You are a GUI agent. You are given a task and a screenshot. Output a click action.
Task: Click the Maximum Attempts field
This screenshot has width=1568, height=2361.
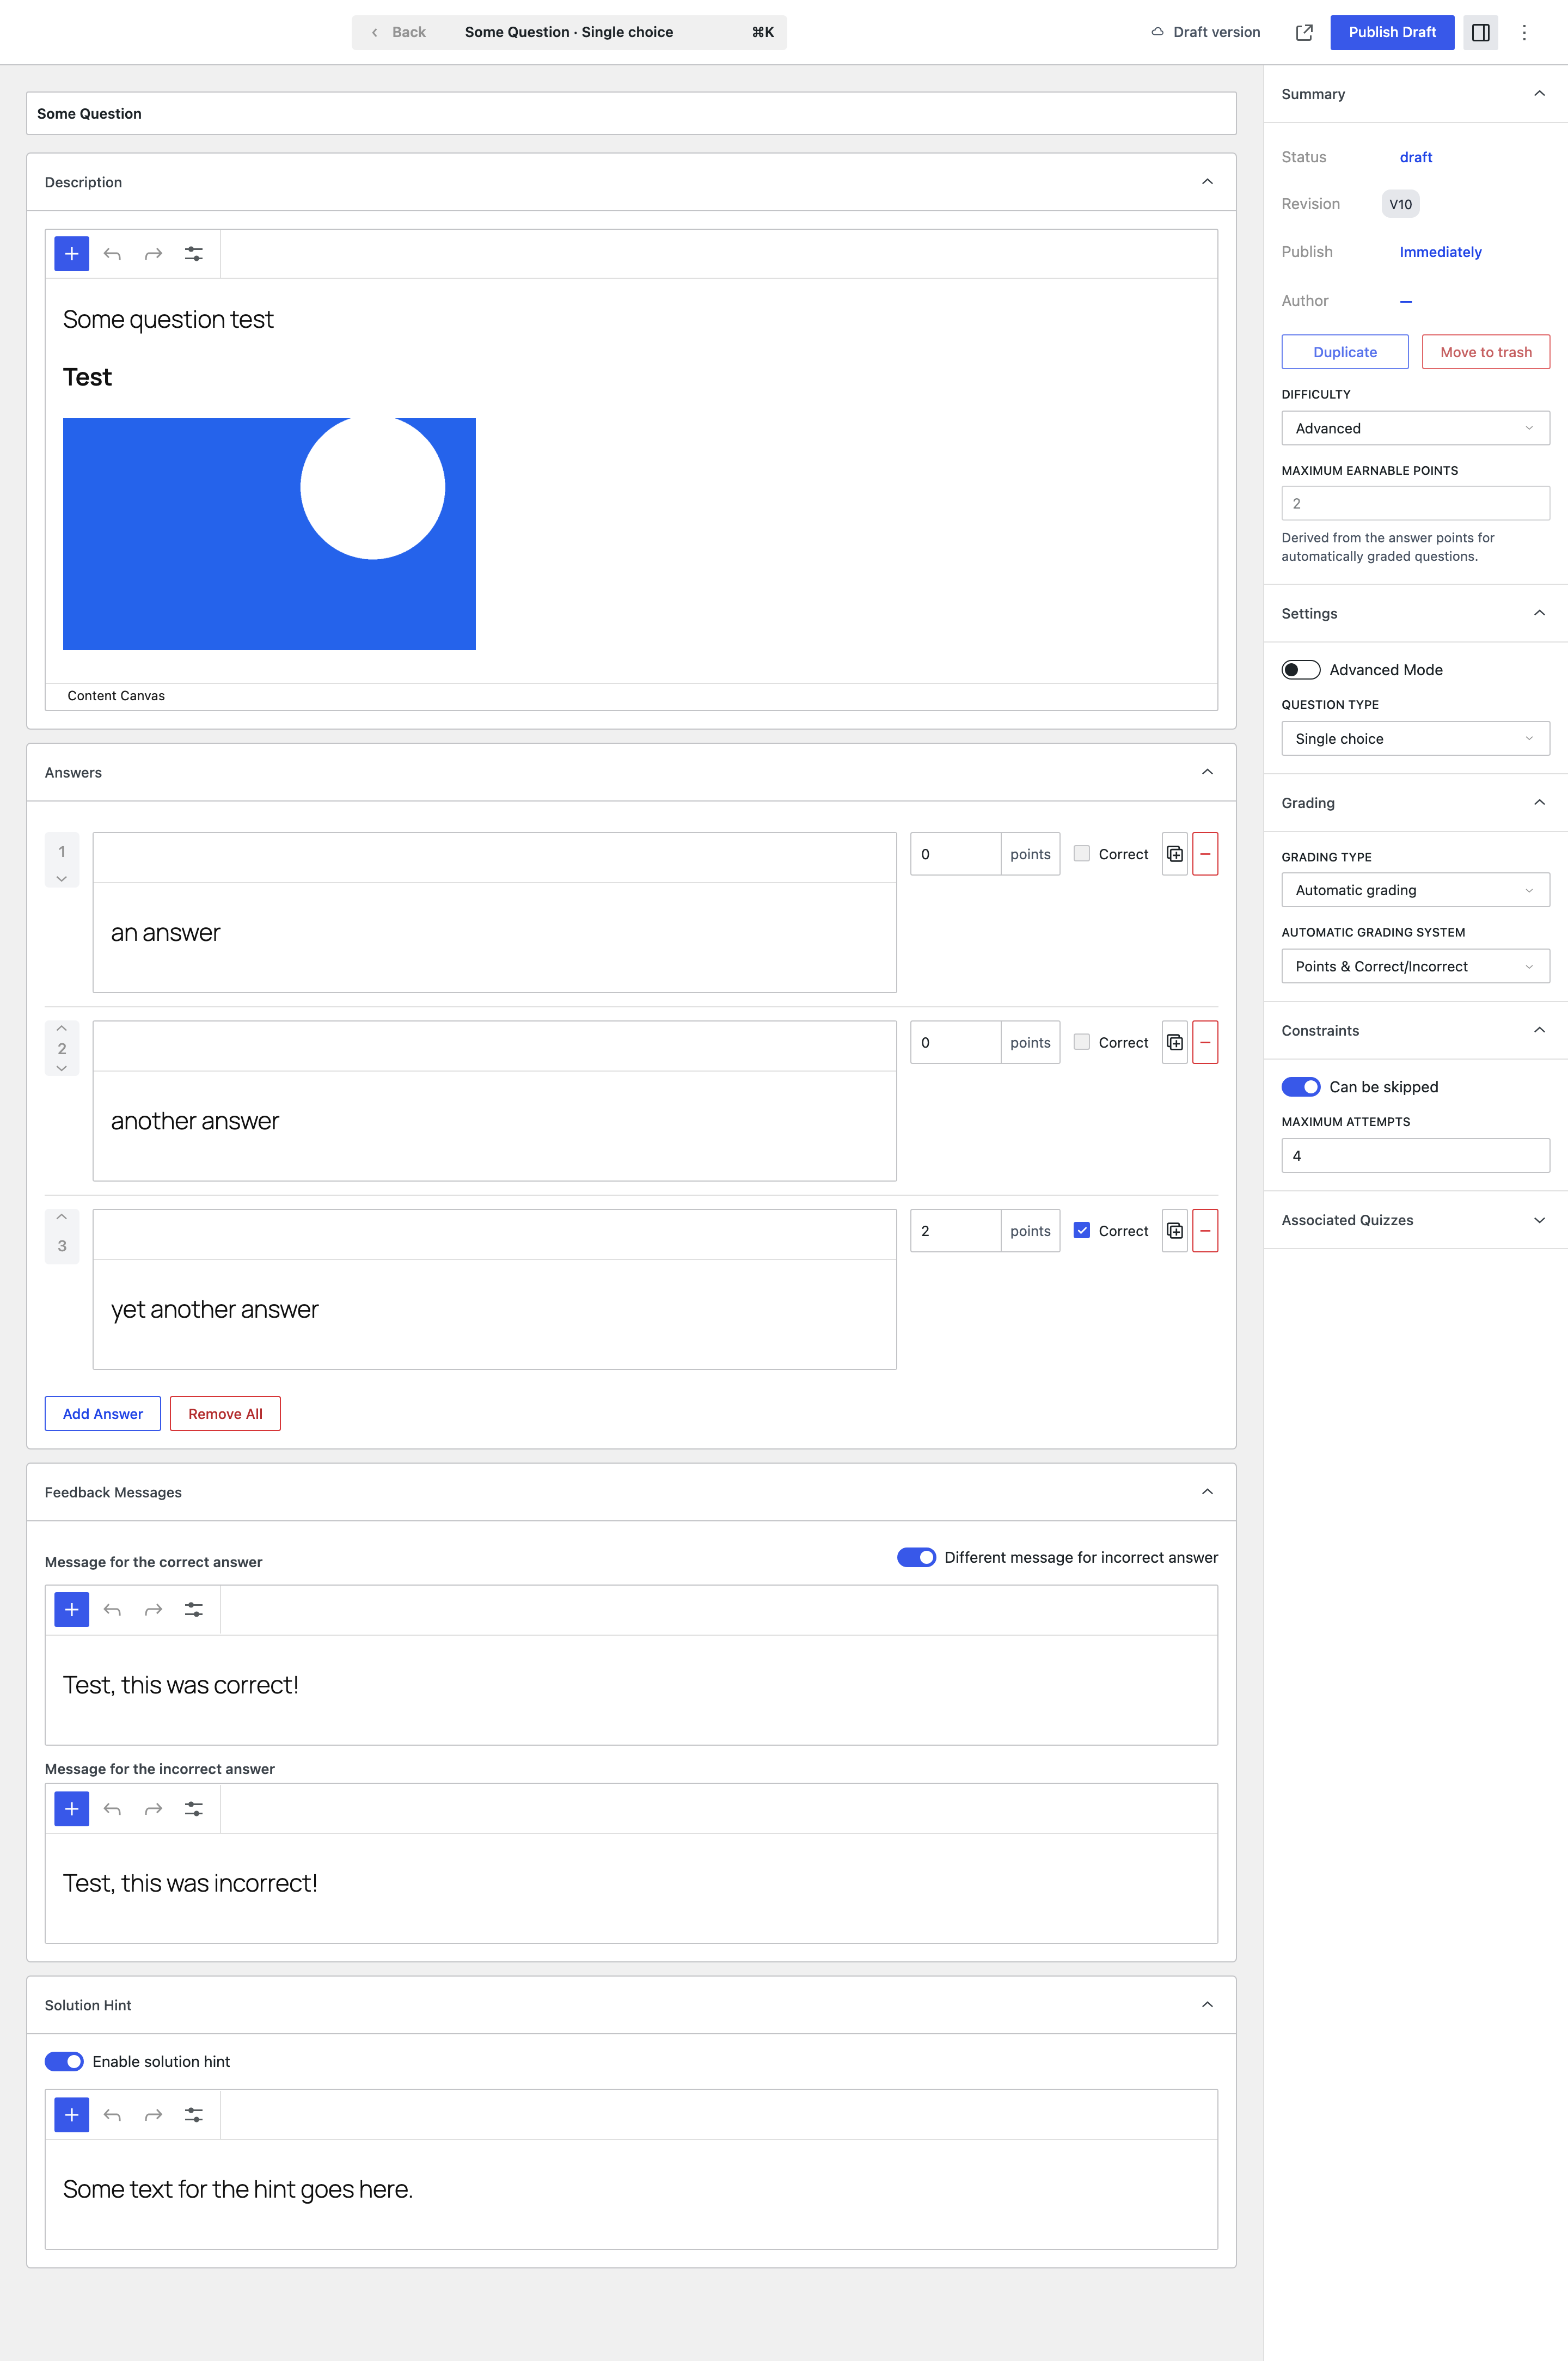tap(1415, 1156)
